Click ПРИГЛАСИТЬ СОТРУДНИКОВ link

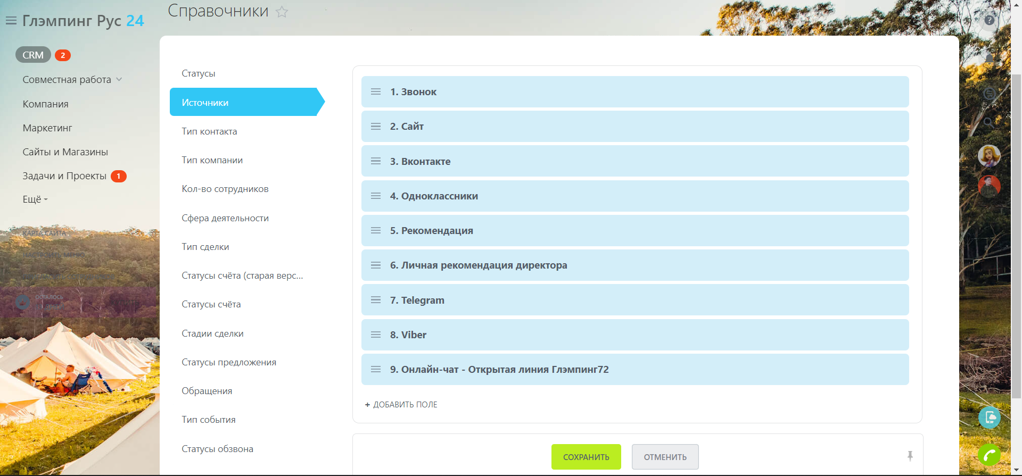point(68,276)
